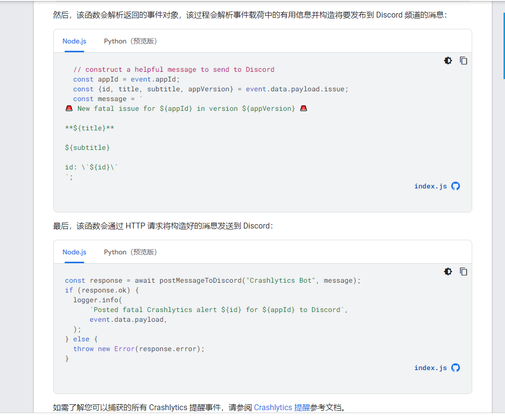Click the paragraph starting '最后，该函数会通过 HTTP'
This screenshot has height=417, width=505.
[163, 226]
